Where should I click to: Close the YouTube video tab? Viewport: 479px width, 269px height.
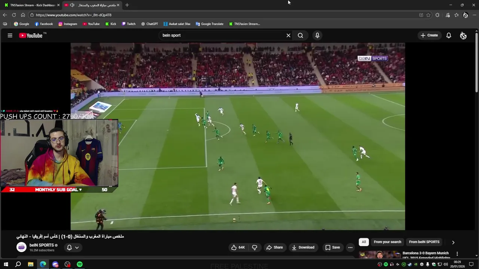118,5
